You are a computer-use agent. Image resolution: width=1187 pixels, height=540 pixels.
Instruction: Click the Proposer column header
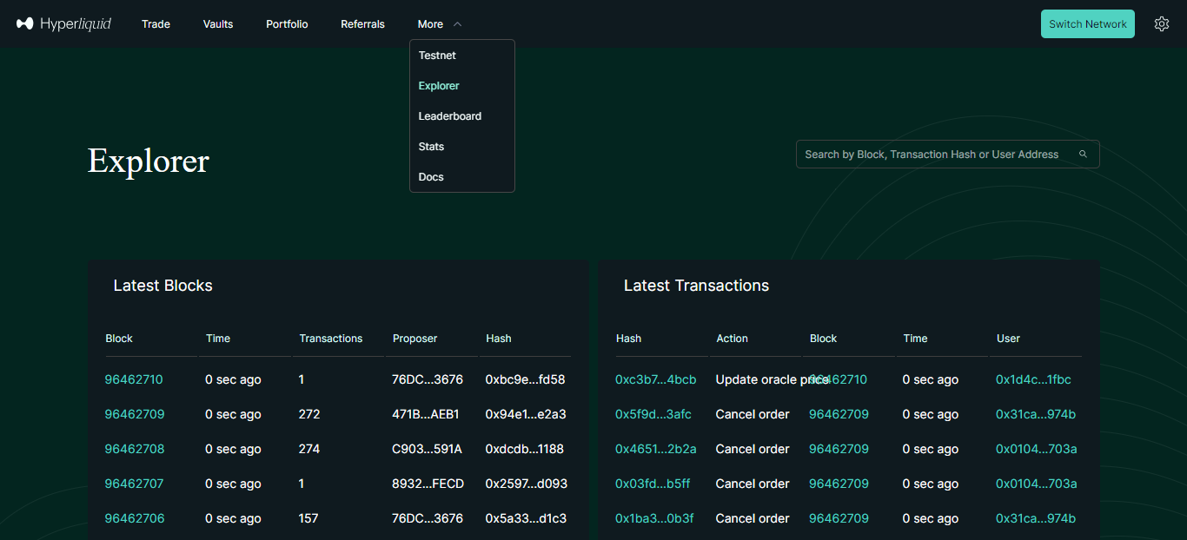point(415,339)
